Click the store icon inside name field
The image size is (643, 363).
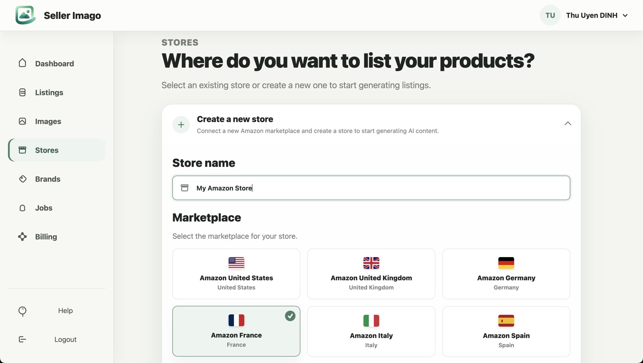185,188
